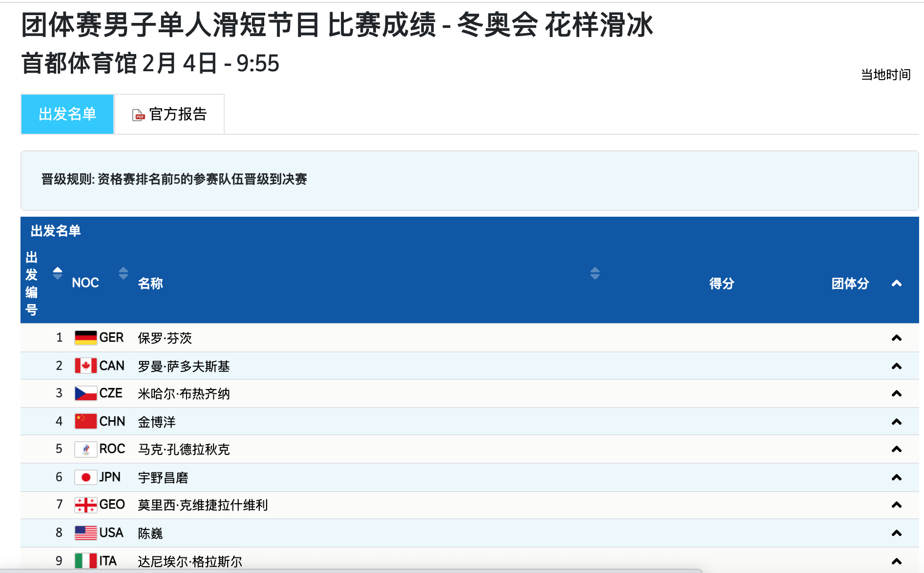The width and height of the screenshot is (924, 573).
Task: Expand the CAN 罗曼·萨多夫斯基 row chevron
Action: pyautogui.click(x=897, y=366)
